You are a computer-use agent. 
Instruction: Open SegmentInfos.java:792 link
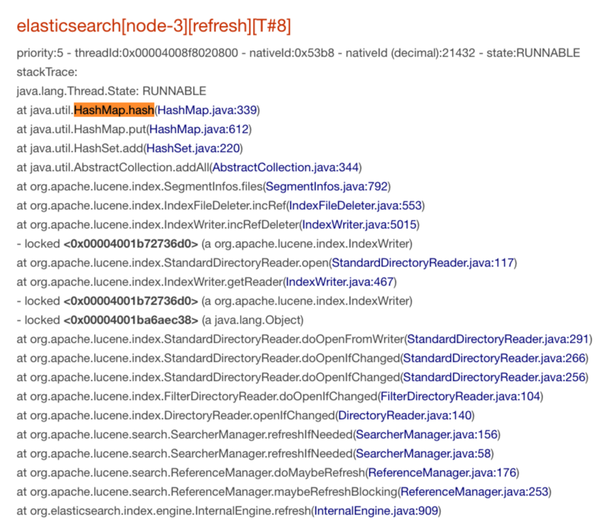tap(327, 186)
